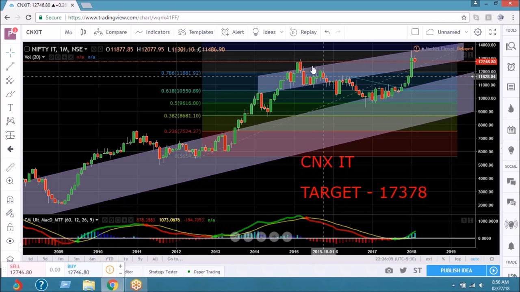Open the my ideas lightbulb icon in right sidebar
520x292 pixels.
(511, 150)
